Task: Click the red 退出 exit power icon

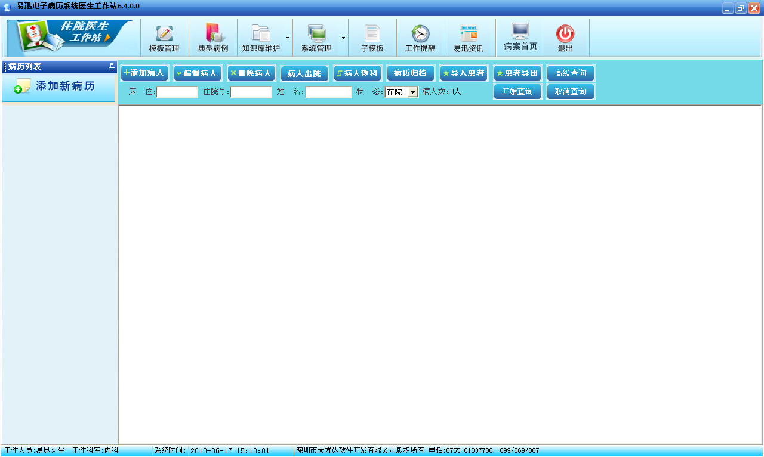Action: click(565, 35)
